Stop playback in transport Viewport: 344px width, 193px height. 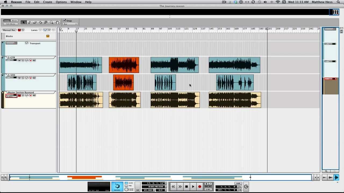[187, 187]
